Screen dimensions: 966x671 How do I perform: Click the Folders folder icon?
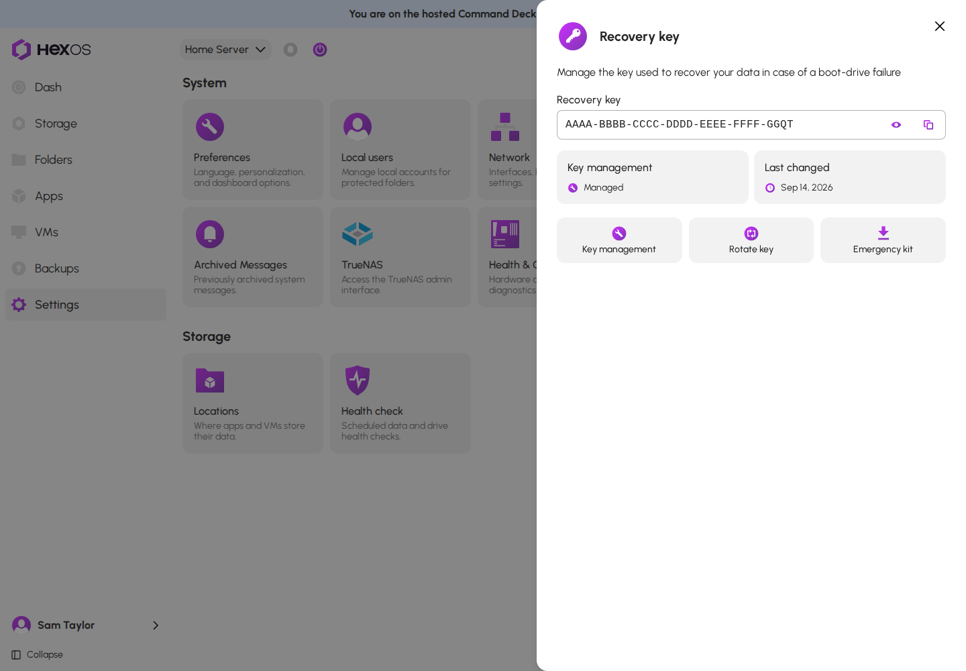click(19, 160)
